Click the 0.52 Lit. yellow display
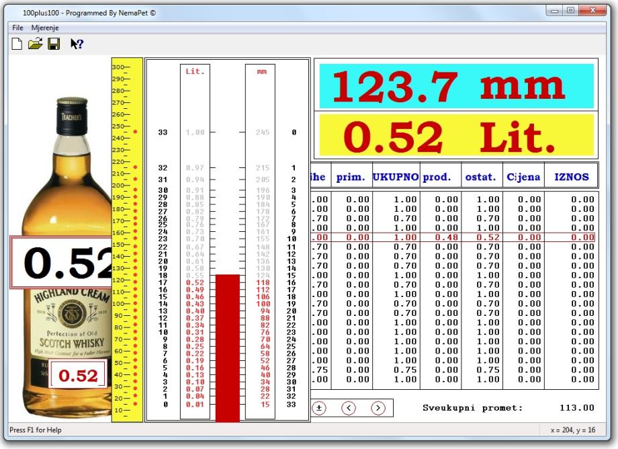618x449 pixels. click(x=455, y=136)
